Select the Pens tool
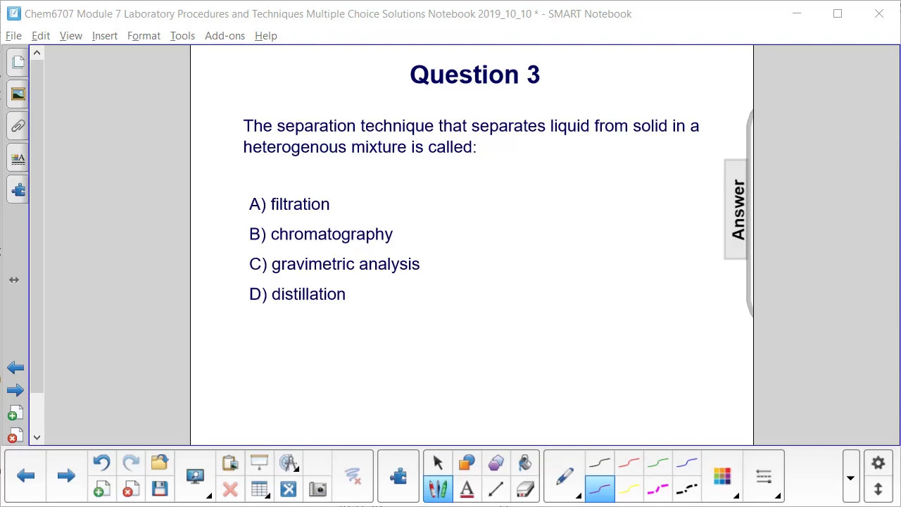Screen dimensions: 901x507 click(438, 489)
